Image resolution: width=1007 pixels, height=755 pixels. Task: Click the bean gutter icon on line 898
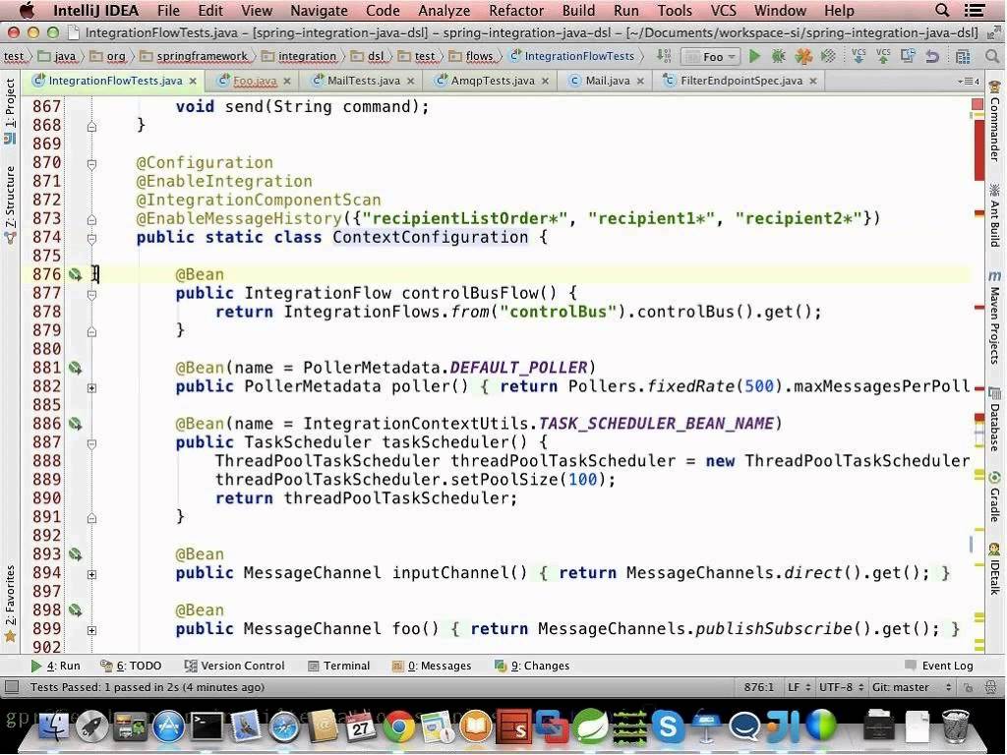pos(75,610)
